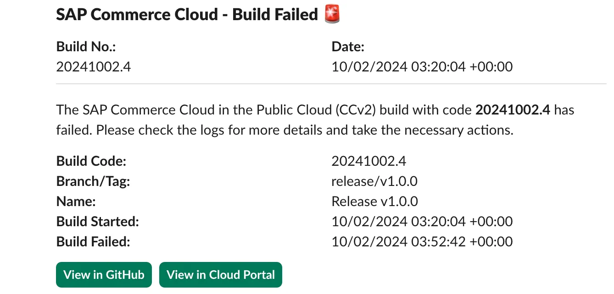Click build number 20241002.4 under Build No.
The height and width of the screenshot is (294, 614).
pyautogui.click(x=94, y=67)
